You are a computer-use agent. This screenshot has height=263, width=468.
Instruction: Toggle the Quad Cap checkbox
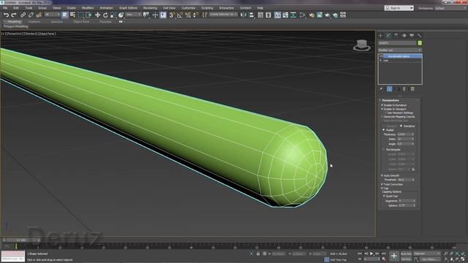(384, 197)
